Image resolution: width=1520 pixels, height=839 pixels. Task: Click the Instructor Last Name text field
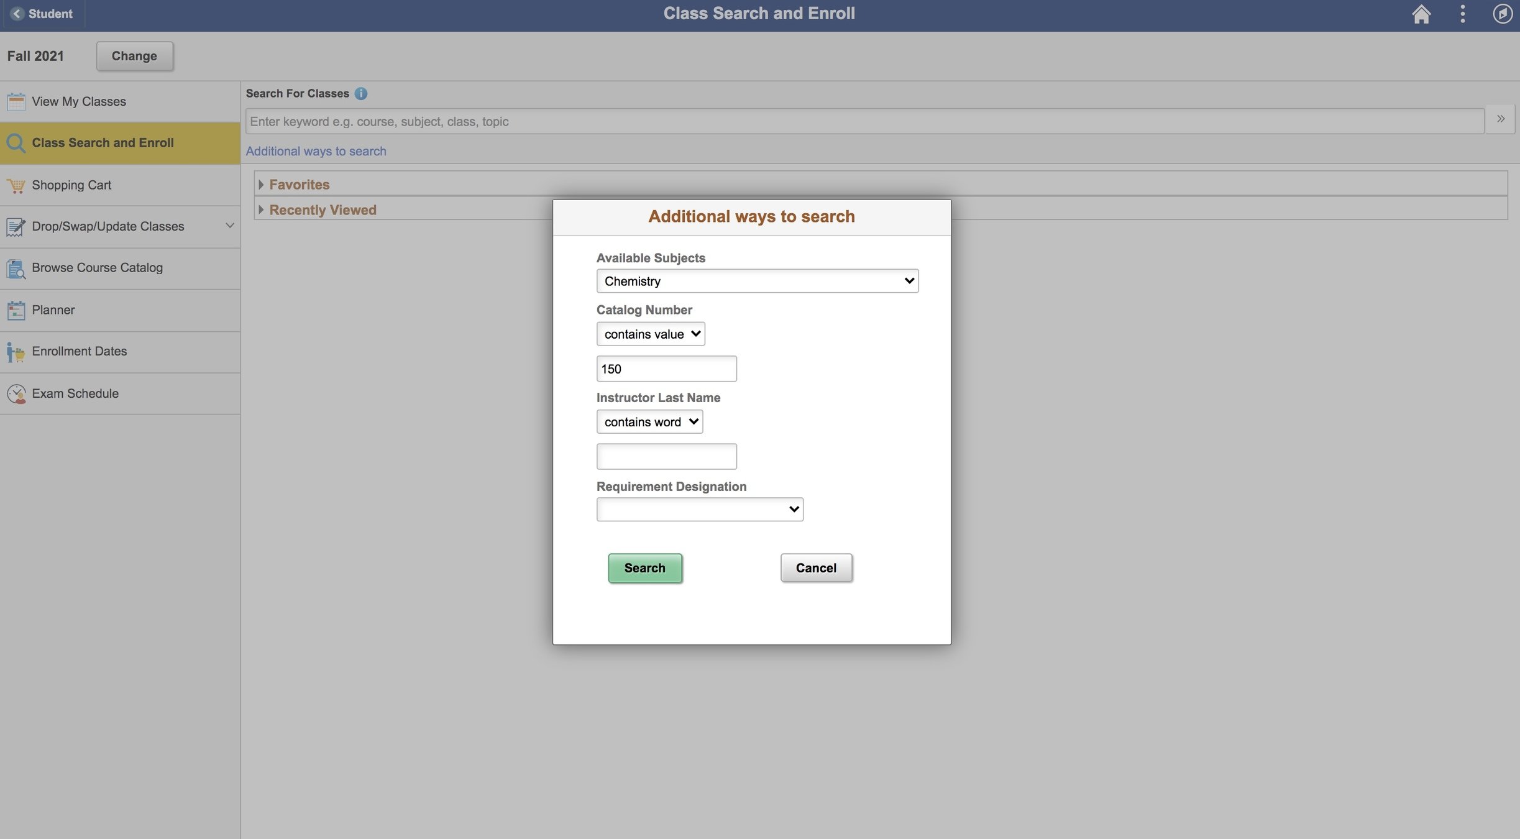pyautogui.click(x=666, y=456)
